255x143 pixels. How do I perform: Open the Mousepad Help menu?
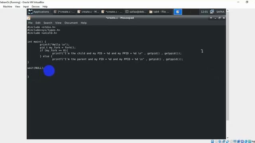(84, 23)
